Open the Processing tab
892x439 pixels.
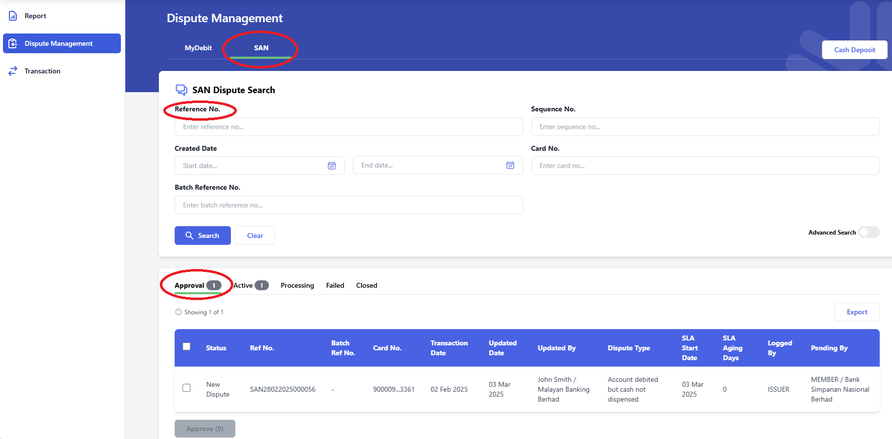(x=297, y=285)
